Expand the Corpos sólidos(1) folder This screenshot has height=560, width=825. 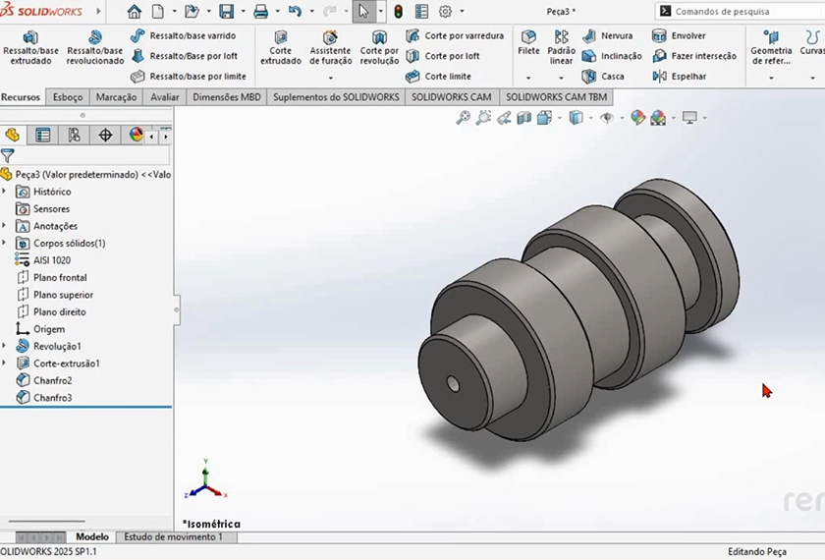[x=5, y=243]
